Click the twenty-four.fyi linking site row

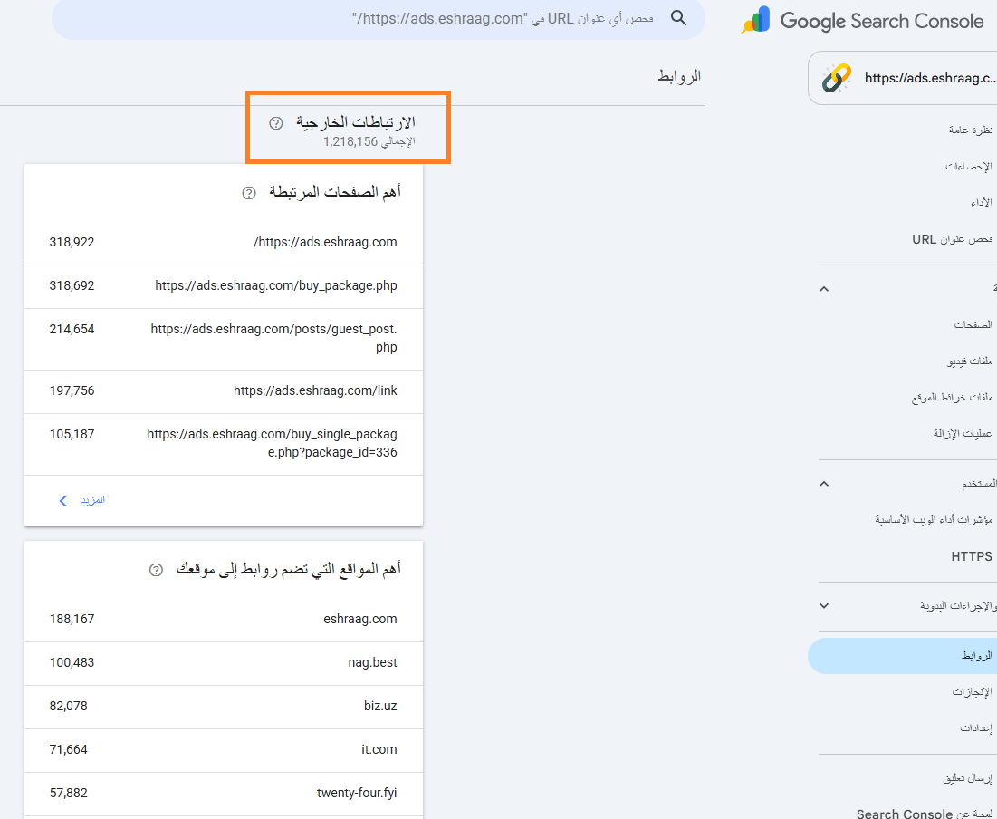click(x=224, y=794)
